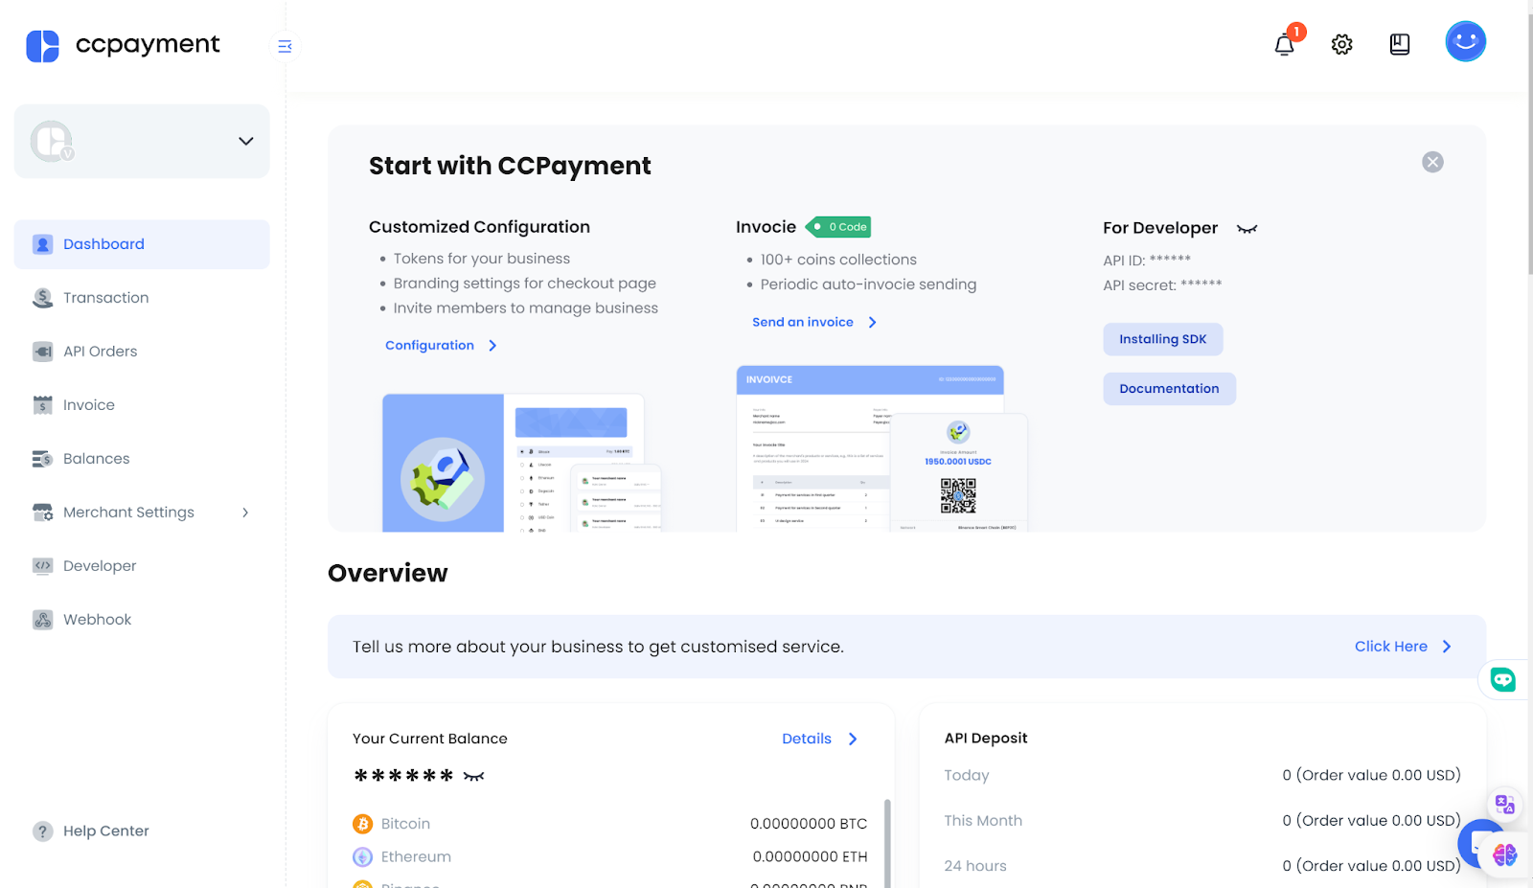This screenshot has width=1533, height=888.
Task: Open the documentation book icon in header
Action: click(x=1400, y=44)
